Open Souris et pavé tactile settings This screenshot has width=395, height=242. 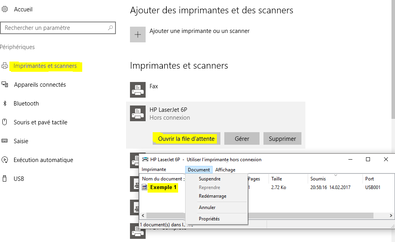click(40, 122)
